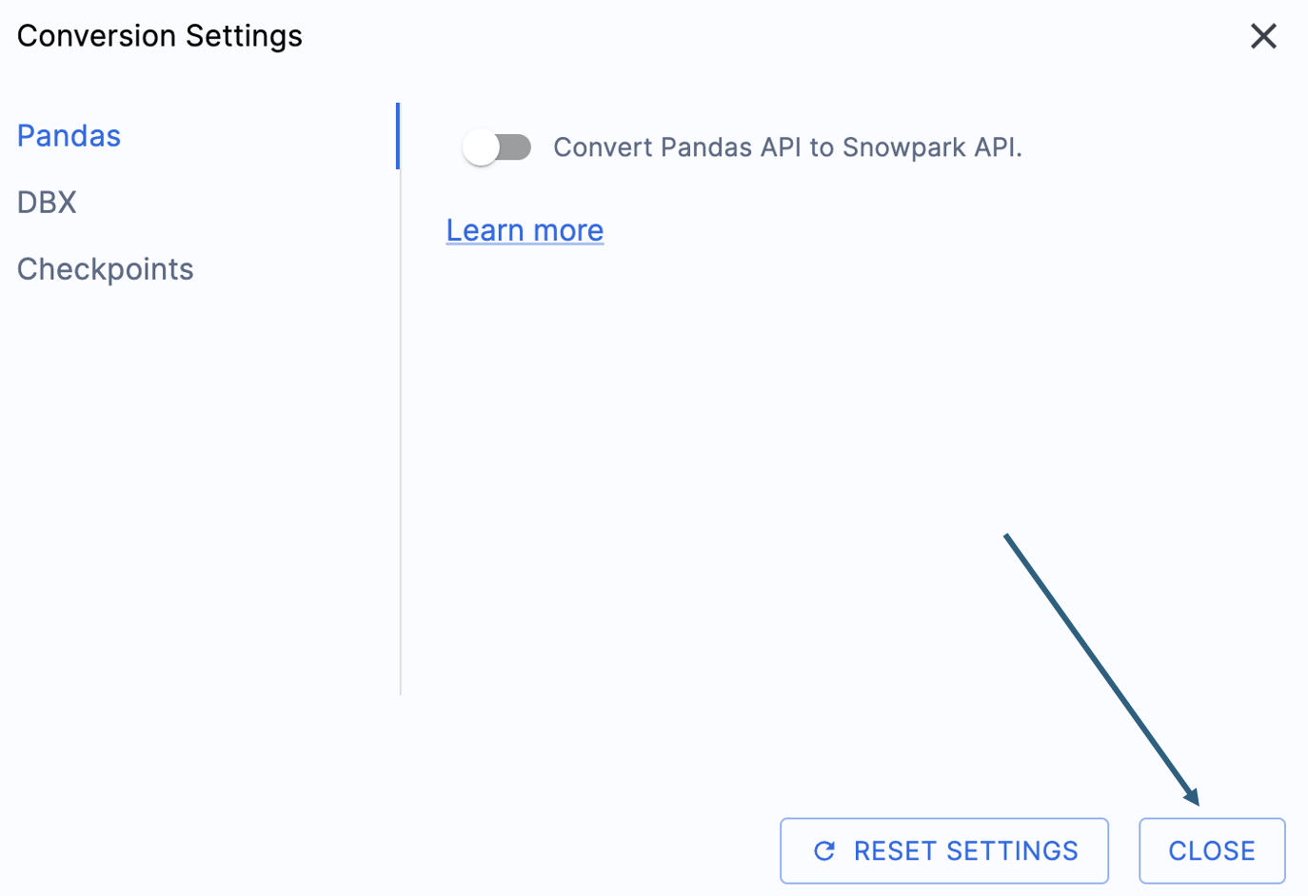Screen dimensions: 1308x896
Task: Click the Conversion Settings dialog title
Action: (x=159, y=35)
